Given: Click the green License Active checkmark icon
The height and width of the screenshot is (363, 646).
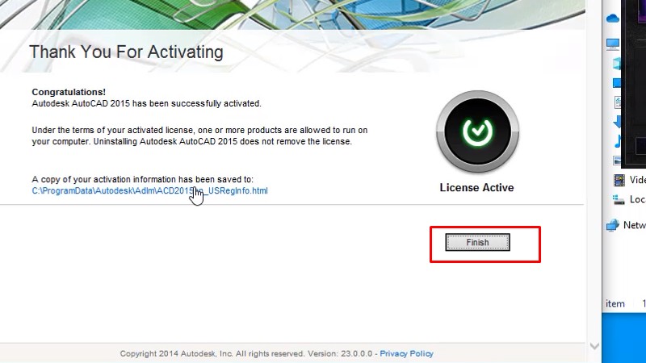Looking at the screenshot, I should point(477,131).
